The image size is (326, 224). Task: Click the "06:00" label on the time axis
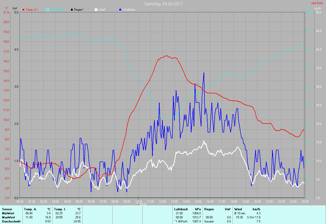tap(91, 202)
